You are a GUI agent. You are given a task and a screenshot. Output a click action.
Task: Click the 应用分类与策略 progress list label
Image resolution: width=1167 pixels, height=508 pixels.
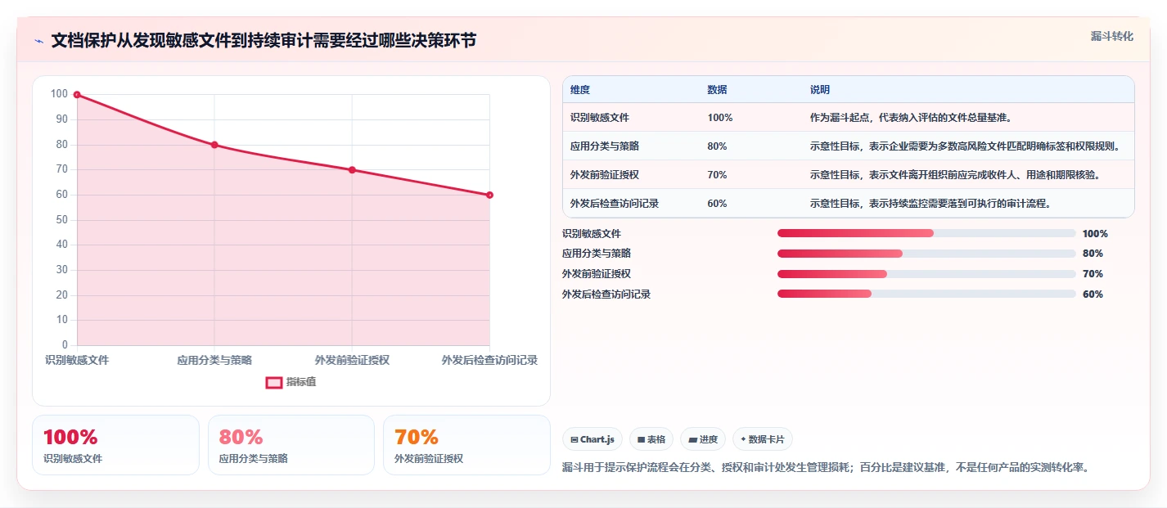(x=597, y=254)
